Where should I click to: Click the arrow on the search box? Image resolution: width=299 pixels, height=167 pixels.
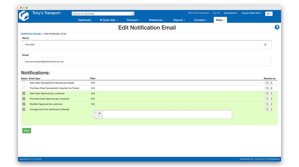(133, 13)
